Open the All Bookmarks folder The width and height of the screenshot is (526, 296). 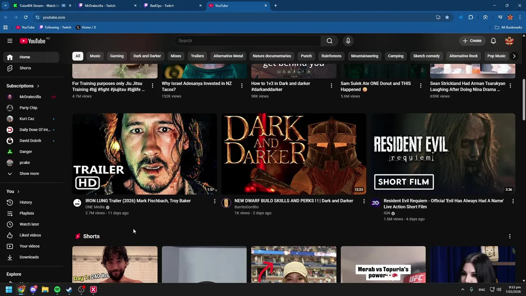(x=508, y=28)
